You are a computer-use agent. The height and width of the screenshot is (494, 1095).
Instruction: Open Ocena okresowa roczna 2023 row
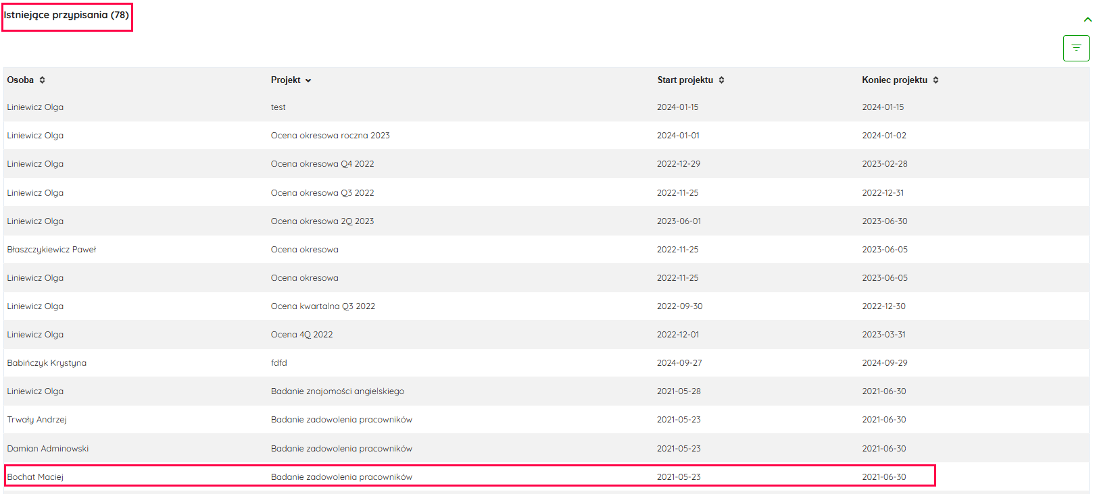click(330, 136)
